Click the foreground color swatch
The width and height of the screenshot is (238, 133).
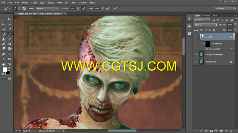[x=5, y=69]
